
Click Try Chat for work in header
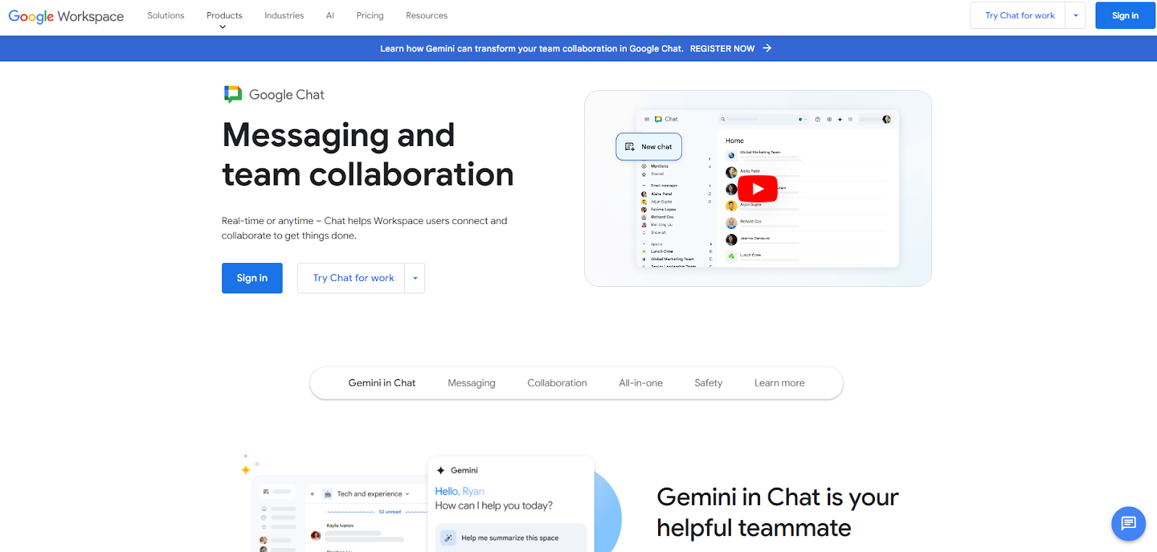pos(1019,15)
